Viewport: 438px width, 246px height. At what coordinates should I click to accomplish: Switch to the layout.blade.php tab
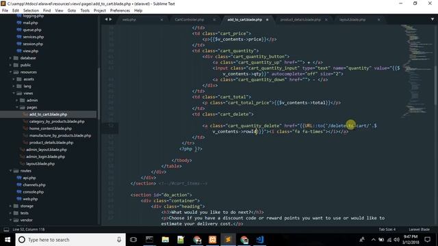click(352, 20)
